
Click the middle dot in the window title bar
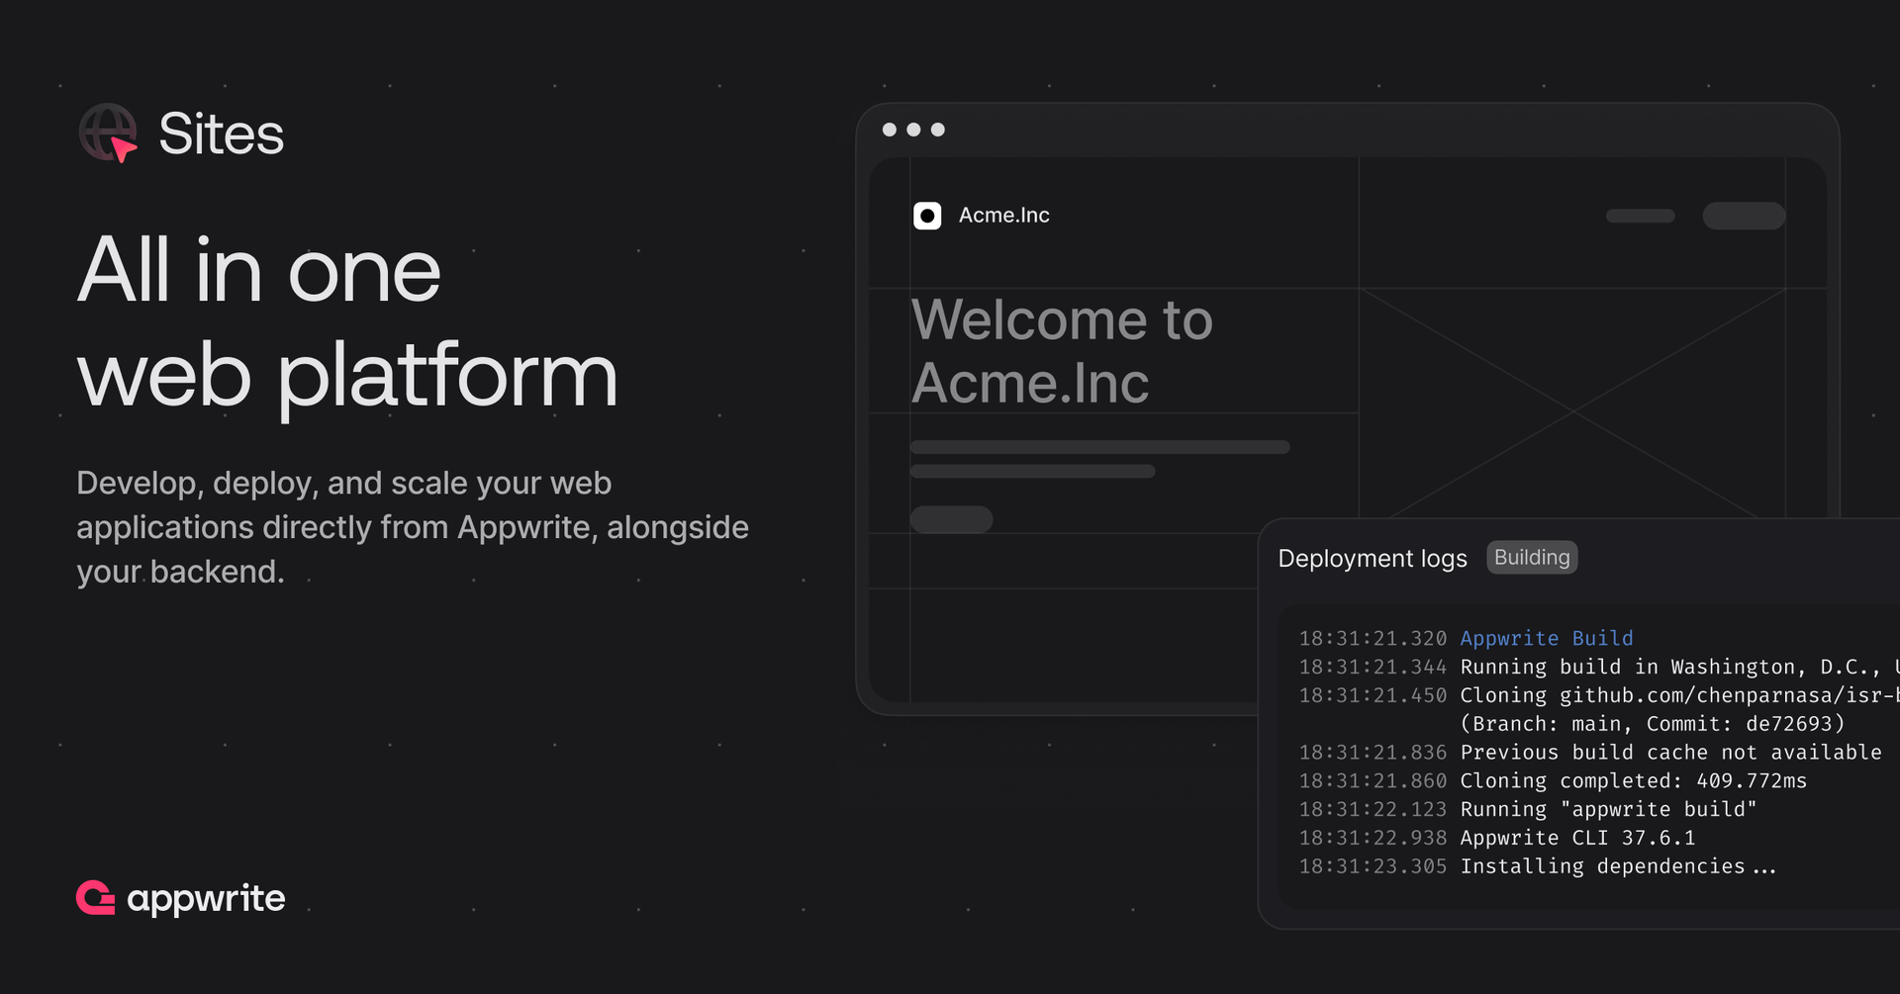click(913, 130)
